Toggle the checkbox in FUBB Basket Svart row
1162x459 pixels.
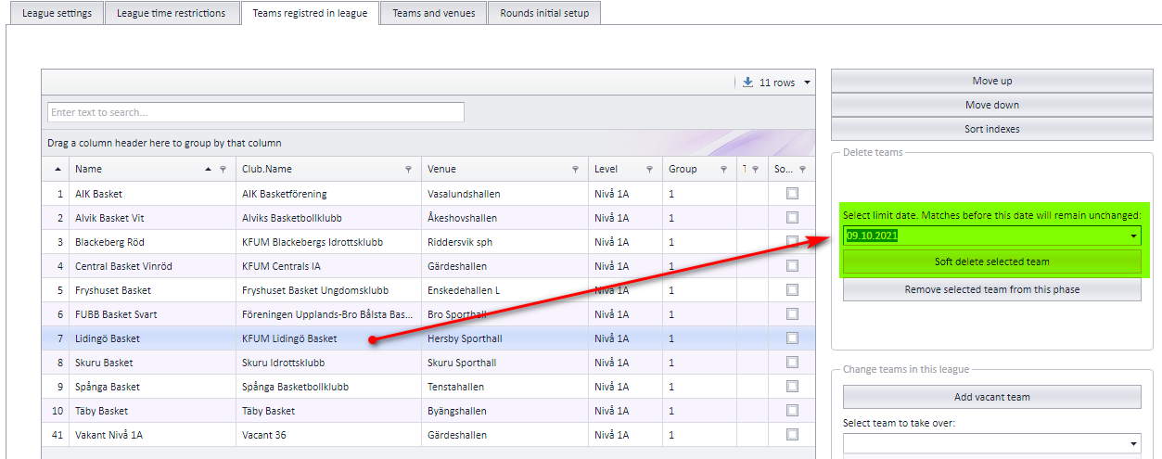[792, 314]
